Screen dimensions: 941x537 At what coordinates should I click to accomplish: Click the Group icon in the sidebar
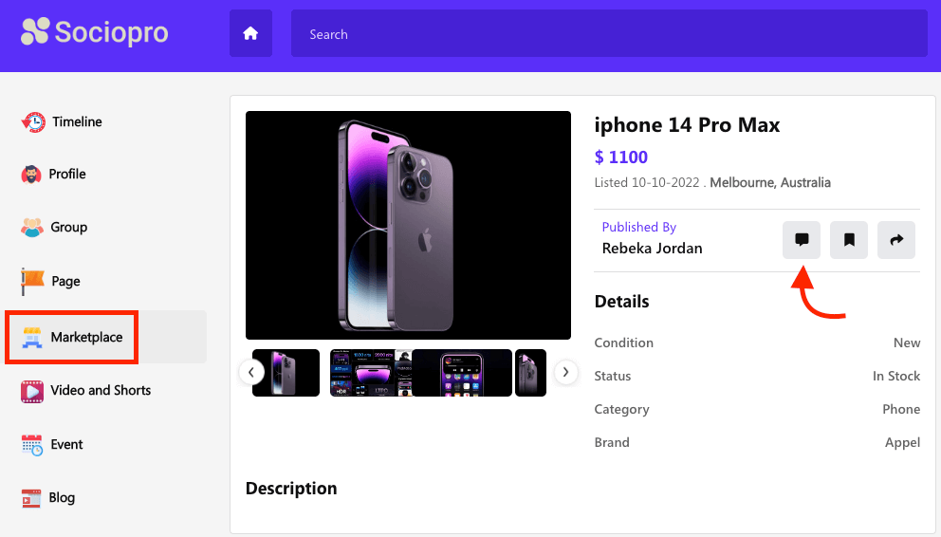pyautogui.click(x=33, y=228)
